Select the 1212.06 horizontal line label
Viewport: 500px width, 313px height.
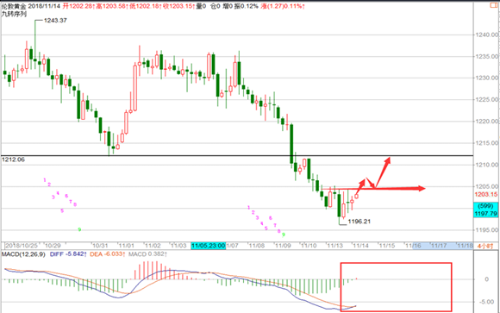coord(13,160)
